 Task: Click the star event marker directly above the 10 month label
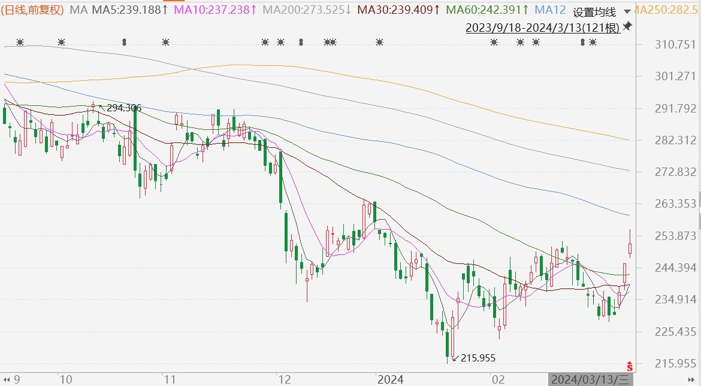(61, 42)
